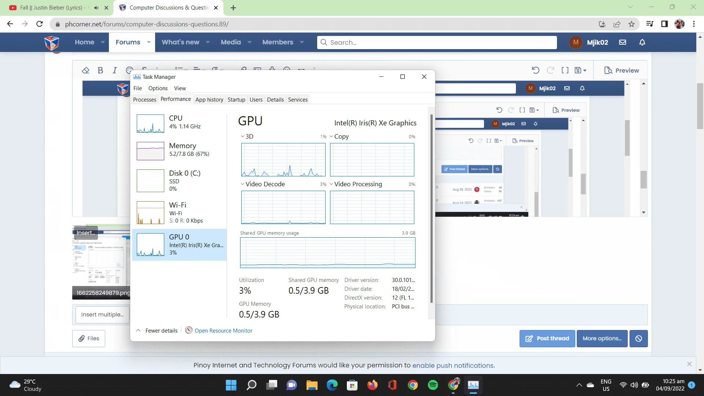704x396 pixels.
Task: Click the install app icon in address bar
Action: pos(602,24)
